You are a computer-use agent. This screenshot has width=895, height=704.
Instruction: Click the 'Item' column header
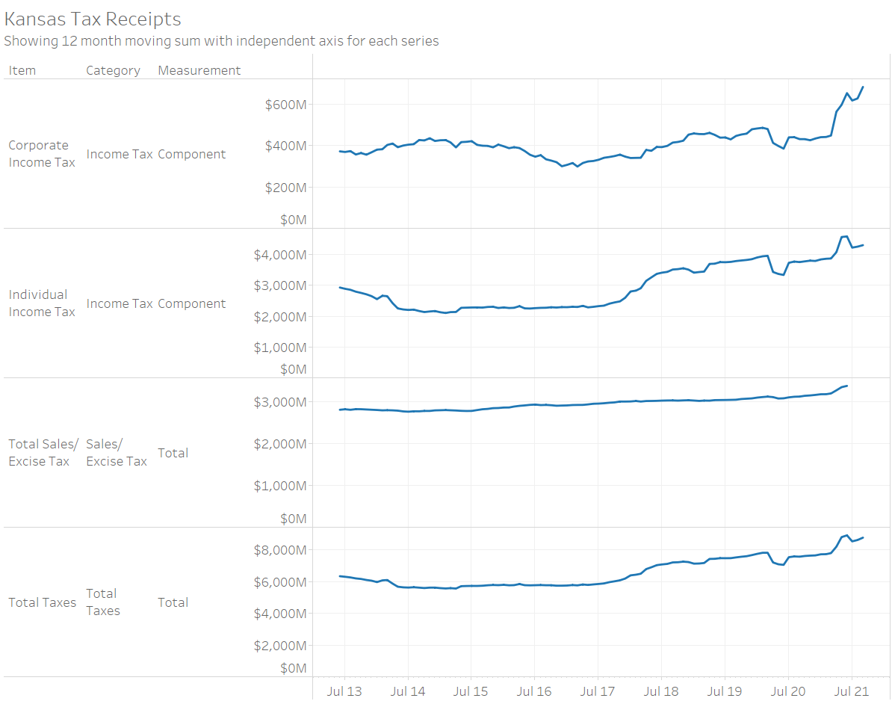tap(22, 70)
